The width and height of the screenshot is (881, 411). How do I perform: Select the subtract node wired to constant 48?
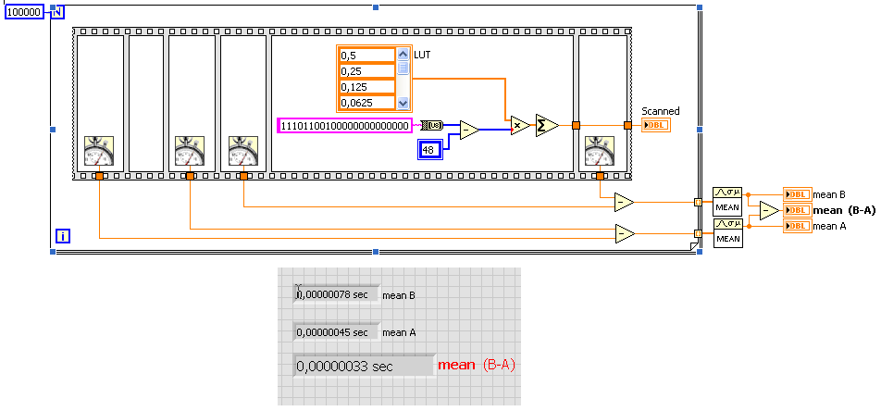click(470, 130)
